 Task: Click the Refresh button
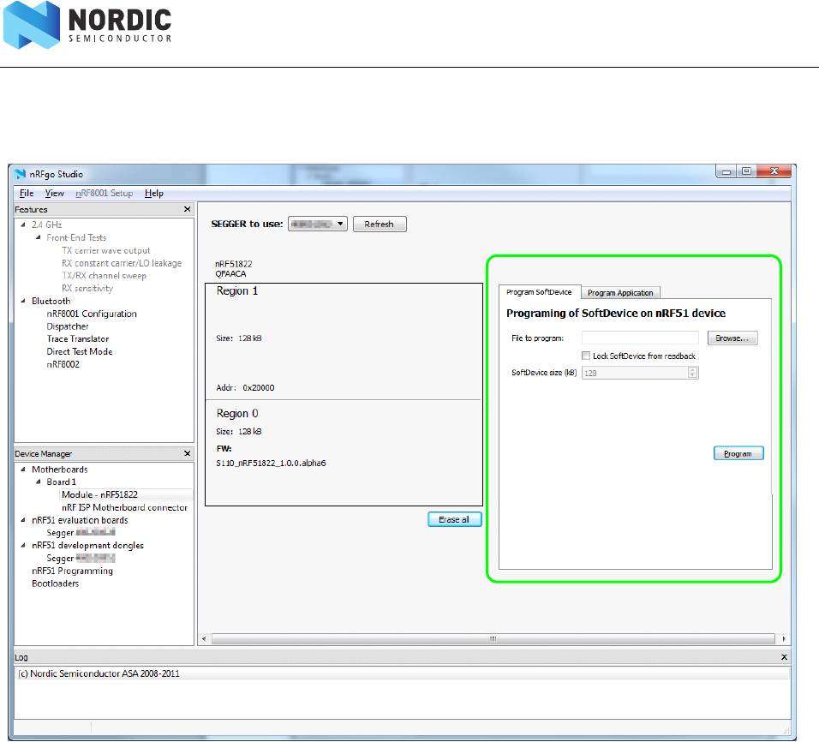380,224
